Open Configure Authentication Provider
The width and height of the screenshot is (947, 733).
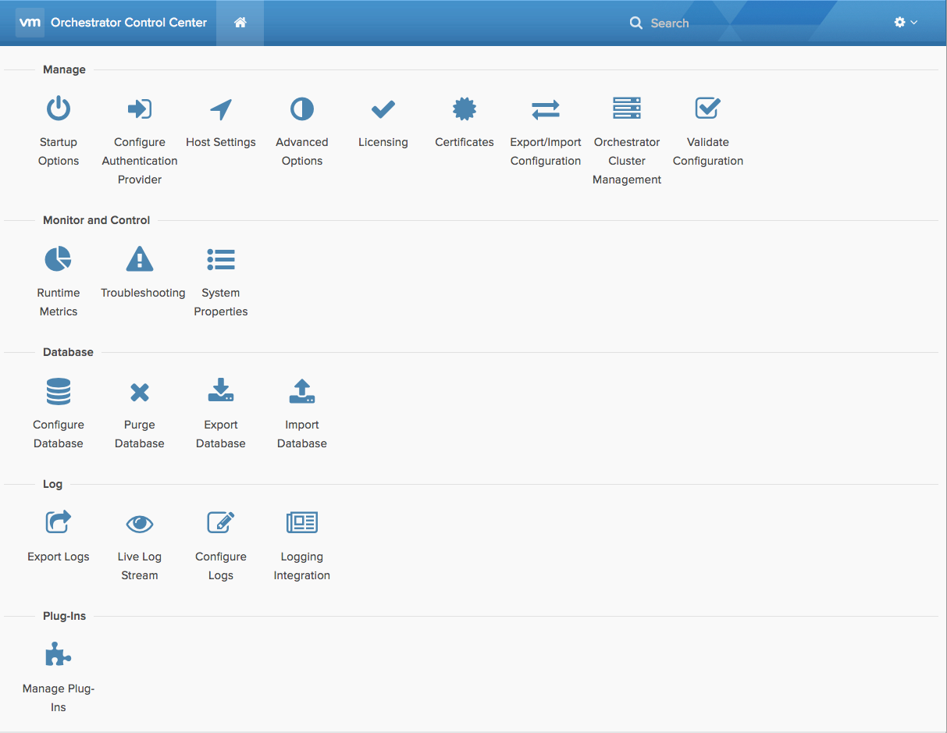click(140, 109)
